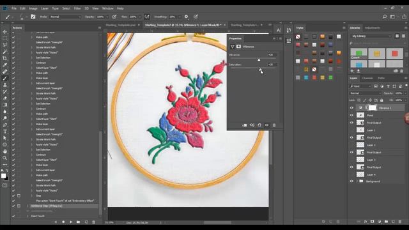Delete action with Actions panel trash icon
Viewport: 409px width, 230px height.
point(94,222)
